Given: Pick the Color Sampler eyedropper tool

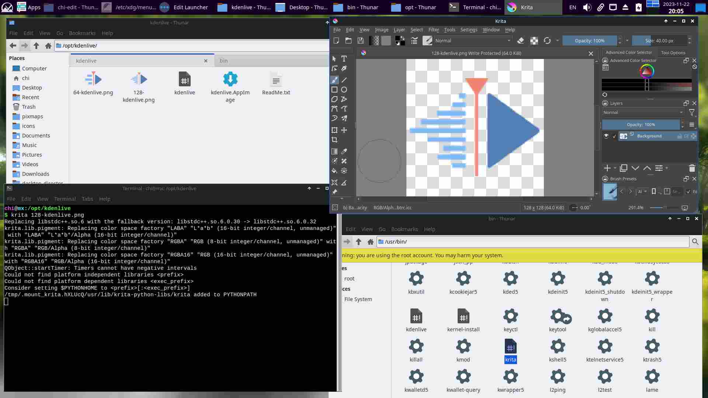Looking at the screenshot, I should pos(344,151).
